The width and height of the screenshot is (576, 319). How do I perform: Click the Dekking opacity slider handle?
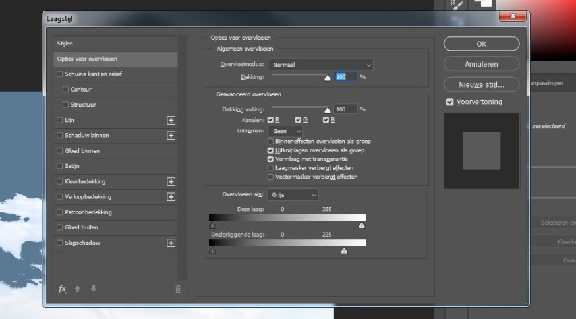328,78
